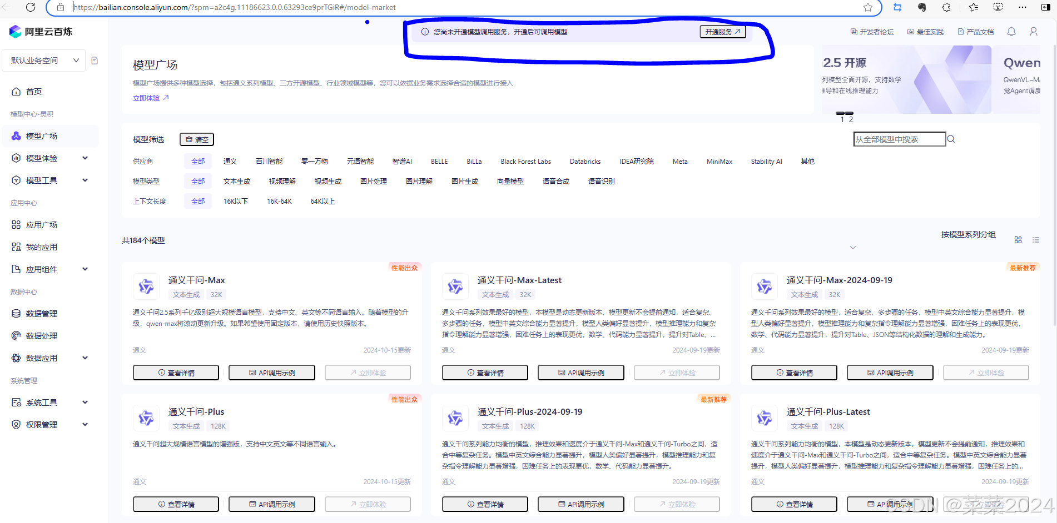Click the 通义千问-Plus-Latest model logo
Image resolution: width=1057 pixels, height=523 pixels.
coord(765,418)
